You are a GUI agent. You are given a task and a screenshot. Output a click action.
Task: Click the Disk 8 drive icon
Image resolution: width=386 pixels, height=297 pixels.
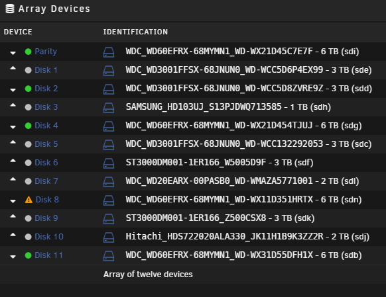109,200
